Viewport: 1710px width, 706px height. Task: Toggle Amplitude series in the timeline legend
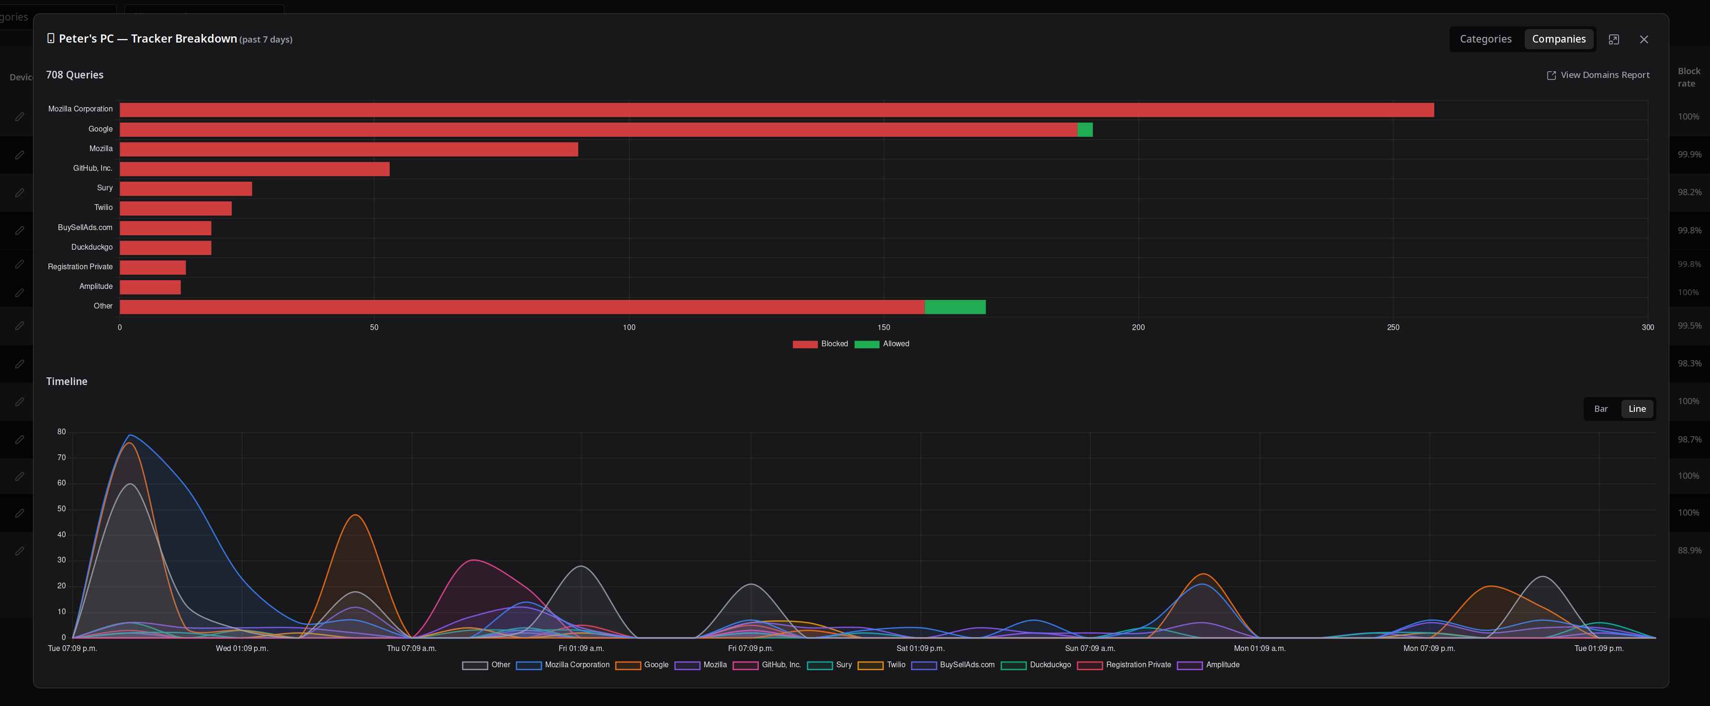[x=1207, y=665]
